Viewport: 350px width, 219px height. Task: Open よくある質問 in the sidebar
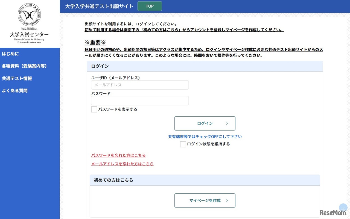pyautogui.click(x=15, y=91)
